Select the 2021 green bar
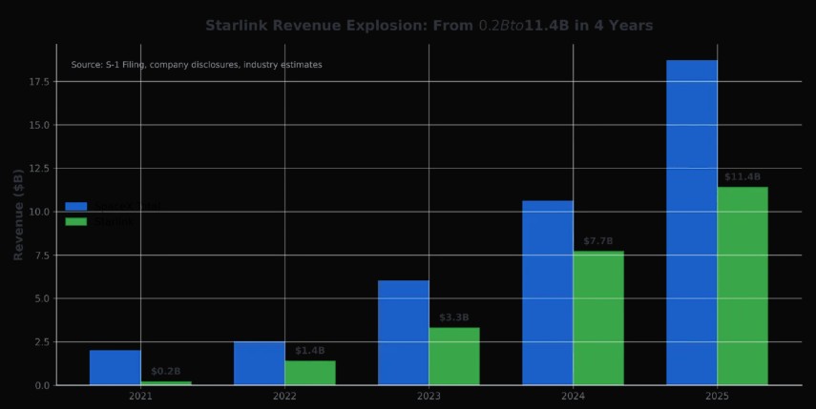The height and width of the screenshot is (409, 816). click(166, 383)
